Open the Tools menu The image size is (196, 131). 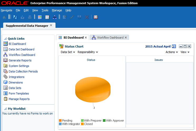coord(45,10)
